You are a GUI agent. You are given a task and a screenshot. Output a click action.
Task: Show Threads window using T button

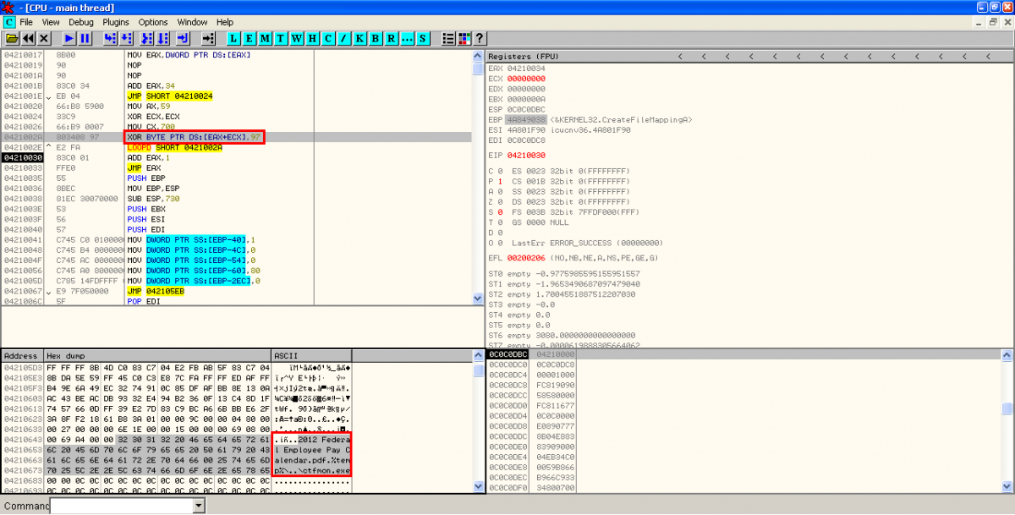(281, 39)
